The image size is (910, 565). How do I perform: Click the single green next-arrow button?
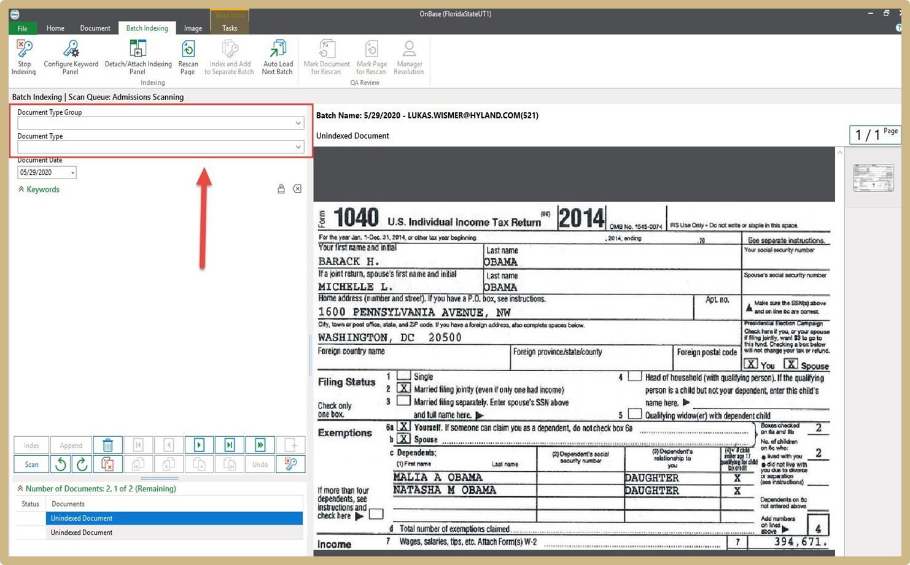[x=199, y=445]
